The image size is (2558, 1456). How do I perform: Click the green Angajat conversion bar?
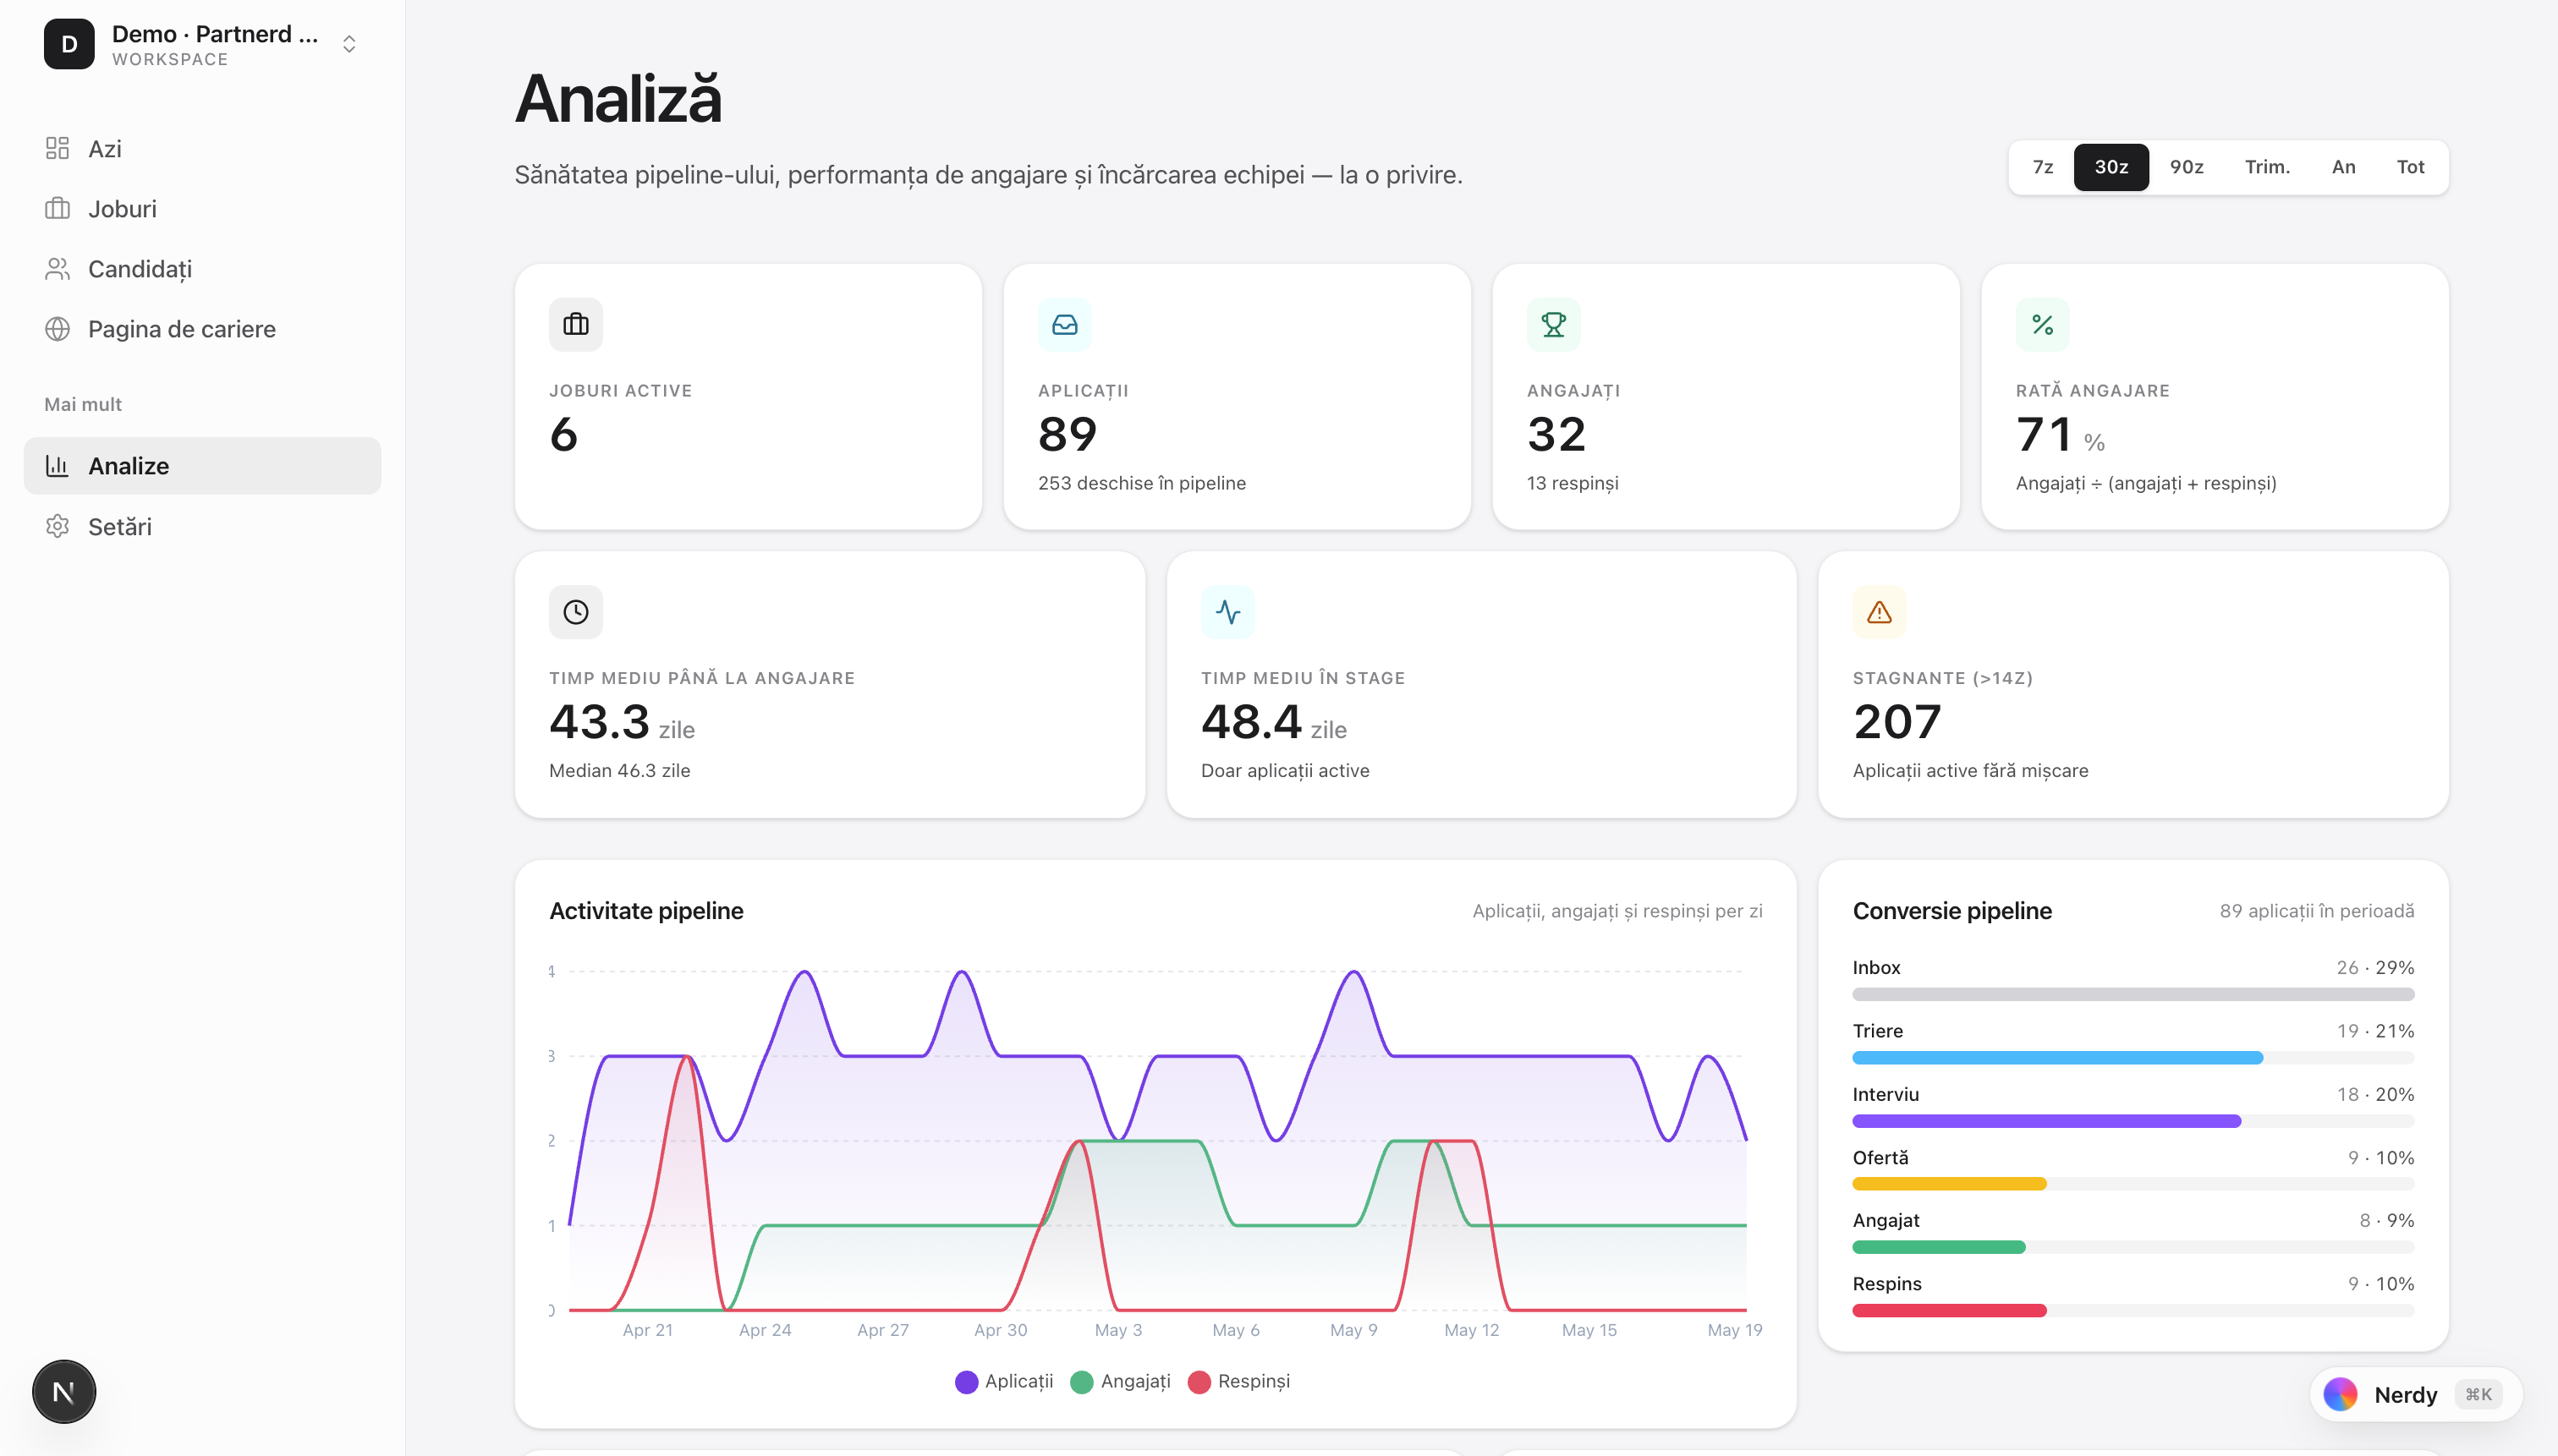click(1939, 1247)
